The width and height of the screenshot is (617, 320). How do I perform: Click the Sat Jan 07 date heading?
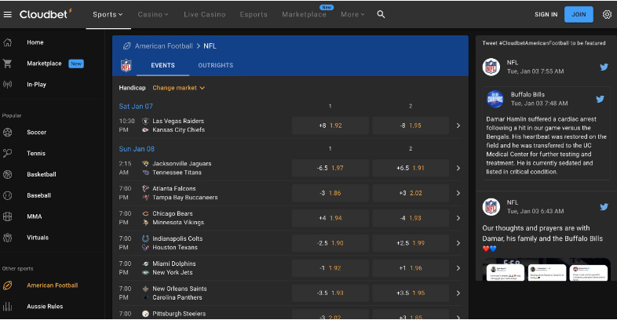pos(136,106)
